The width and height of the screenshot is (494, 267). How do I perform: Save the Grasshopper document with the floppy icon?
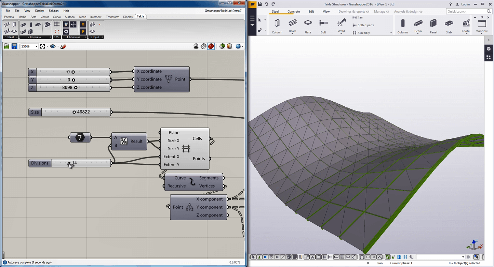[14, 46]
